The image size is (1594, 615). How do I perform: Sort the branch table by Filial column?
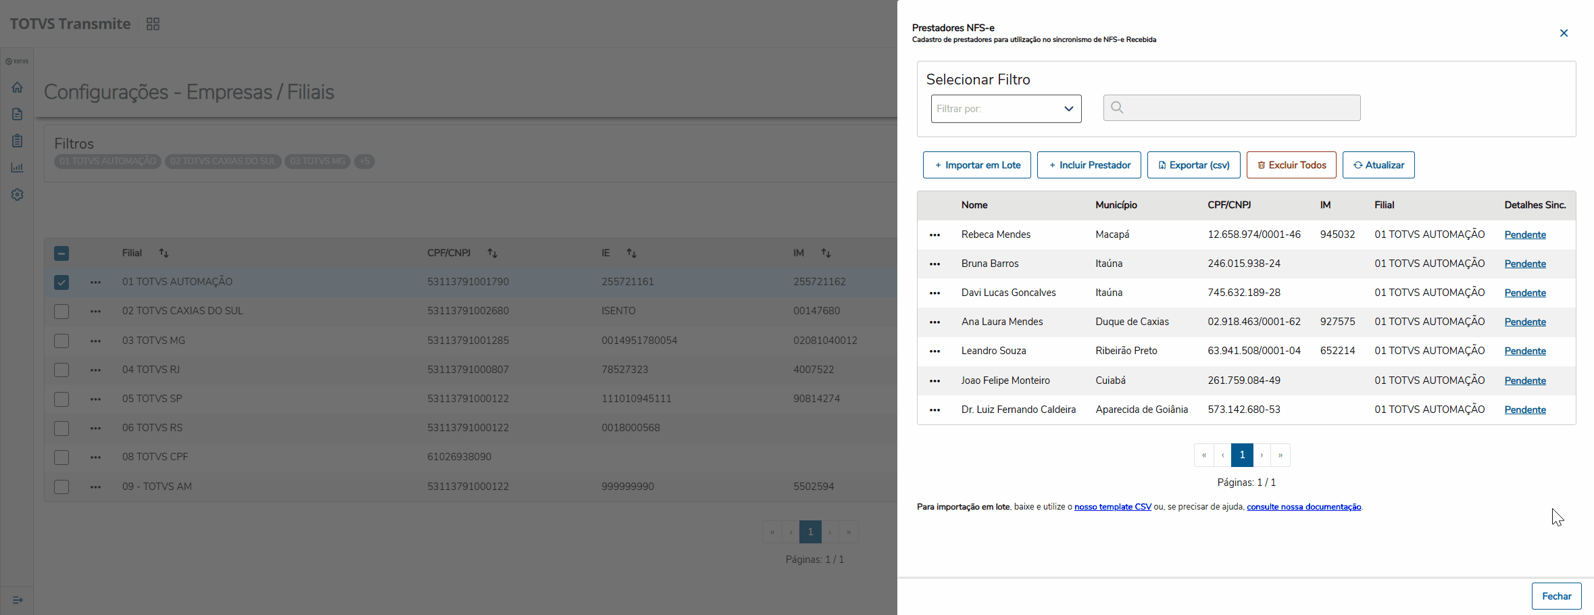click(x=164, y=253)
